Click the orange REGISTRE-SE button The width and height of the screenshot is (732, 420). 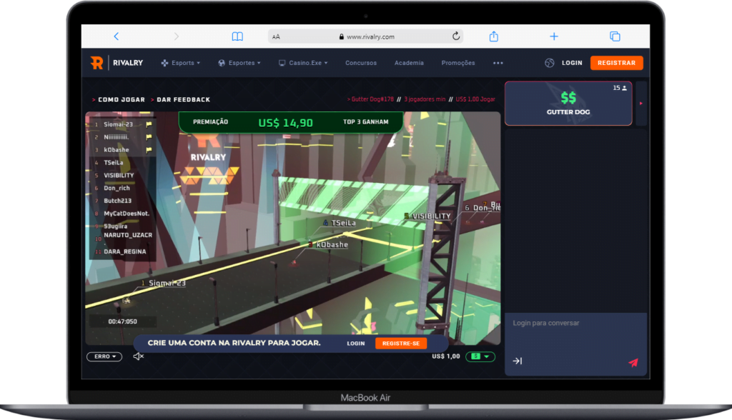(401, 344)
